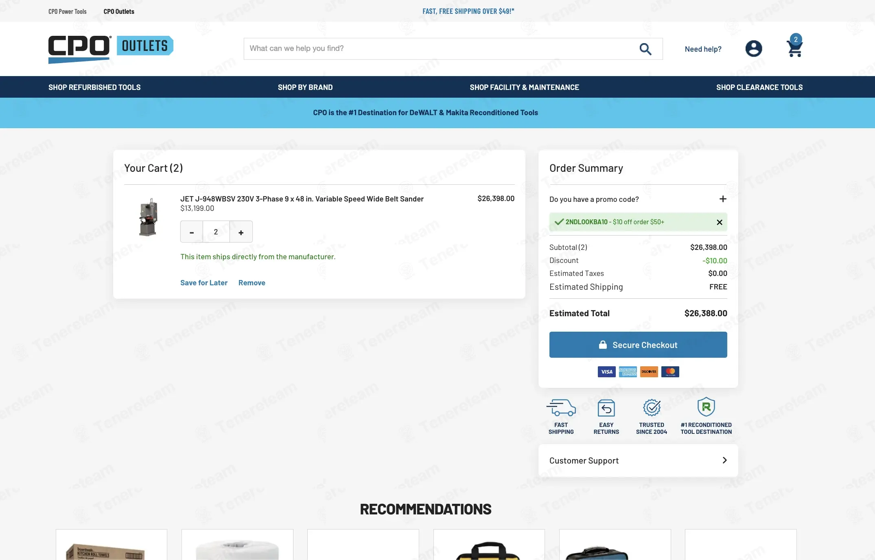Image resolution: width=875 pixels, height=560 pixels.
Task: Click the green promo applied checkmark
Action: tap(559, 222)
